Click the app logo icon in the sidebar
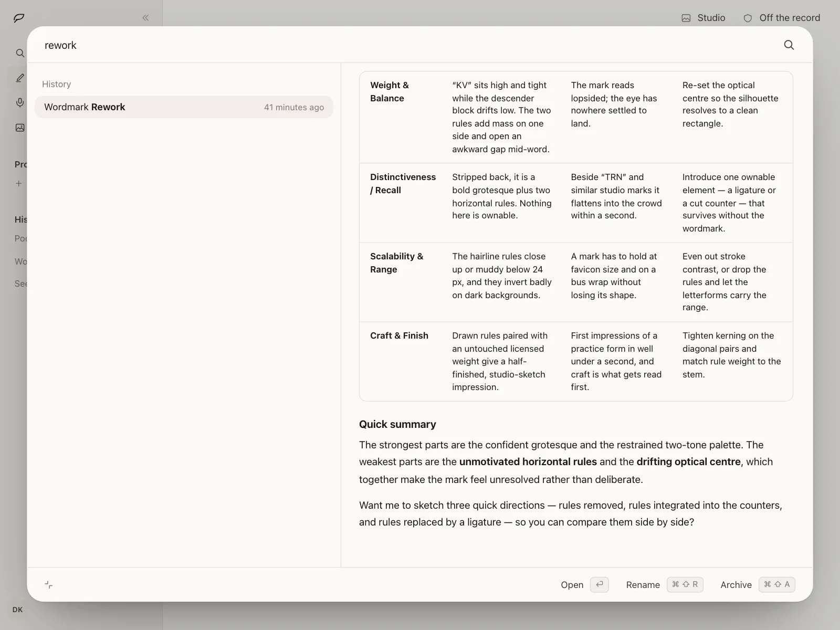 pos(19,18)
